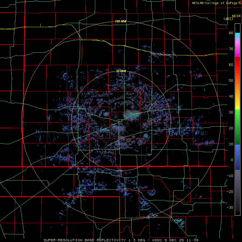Click the 20 value on dBZ scale
Screen dimensions: 242x242
(x=231, y=128)
